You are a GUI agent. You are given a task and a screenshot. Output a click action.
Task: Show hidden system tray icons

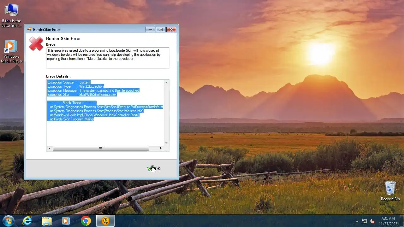pyautogui.click(x=357, y=221)
